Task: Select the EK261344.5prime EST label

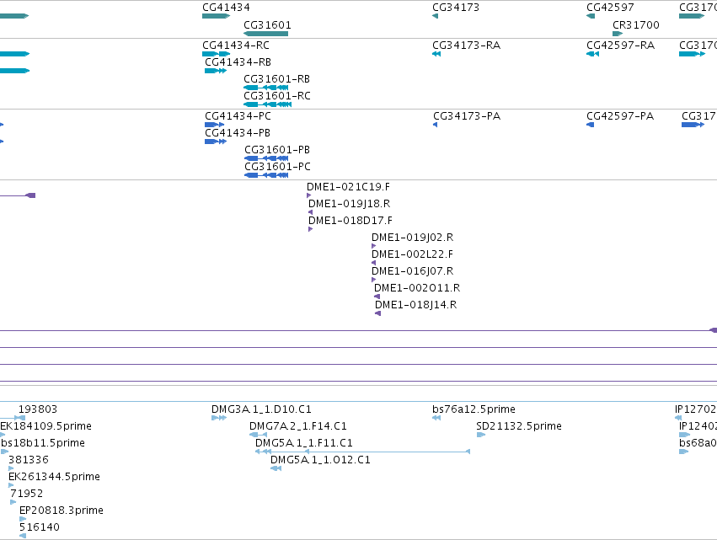Action: point(54,478)
